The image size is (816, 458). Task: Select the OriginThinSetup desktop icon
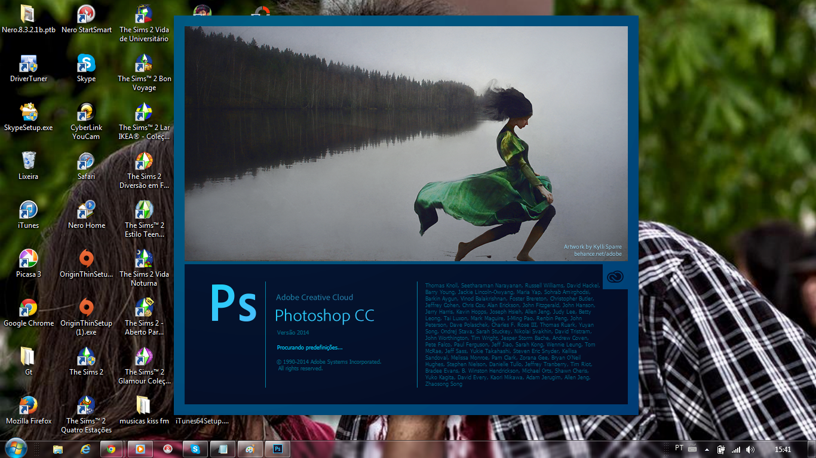coord(86,263)
